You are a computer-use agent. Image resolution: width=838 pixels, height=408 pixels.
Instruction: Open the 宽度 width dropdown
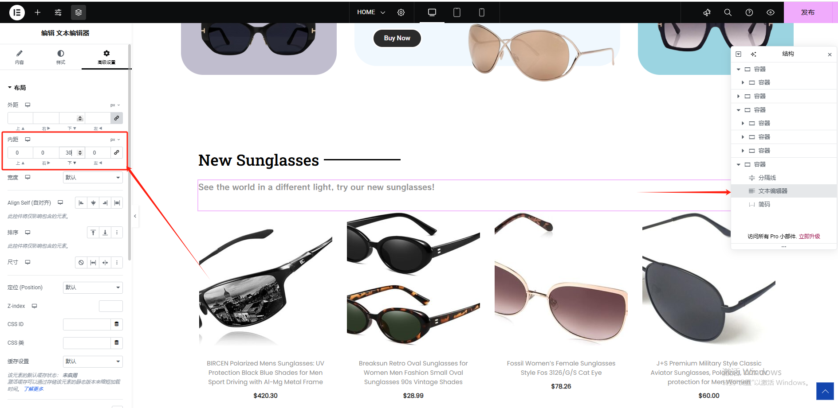[93, 178]
